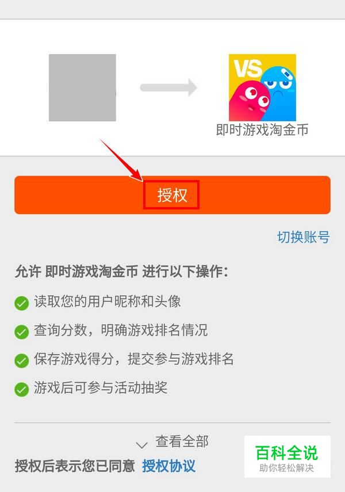Viewport: 345px width, 492px height.
Task: Expand the 查看全部 view all section
Action: point(182,441)
